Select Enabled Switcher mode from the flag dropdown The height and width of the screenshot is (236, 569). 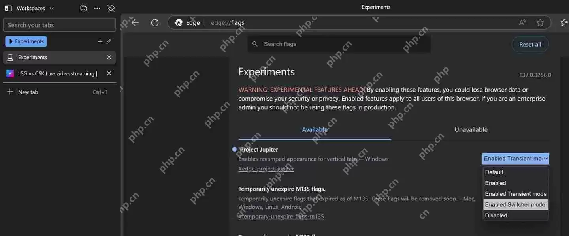pos(515,204)
